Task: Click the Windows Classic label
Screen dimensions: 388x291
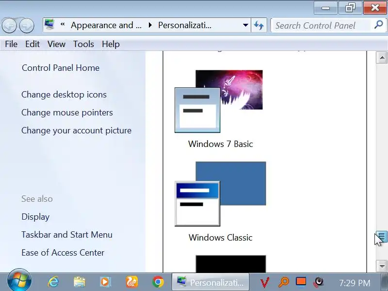Action: point(221,238)
